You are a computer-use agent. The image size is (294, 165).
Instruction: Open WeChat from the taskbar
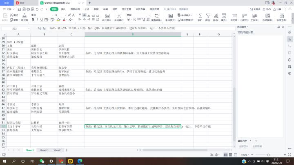click(x=42, y=161)
